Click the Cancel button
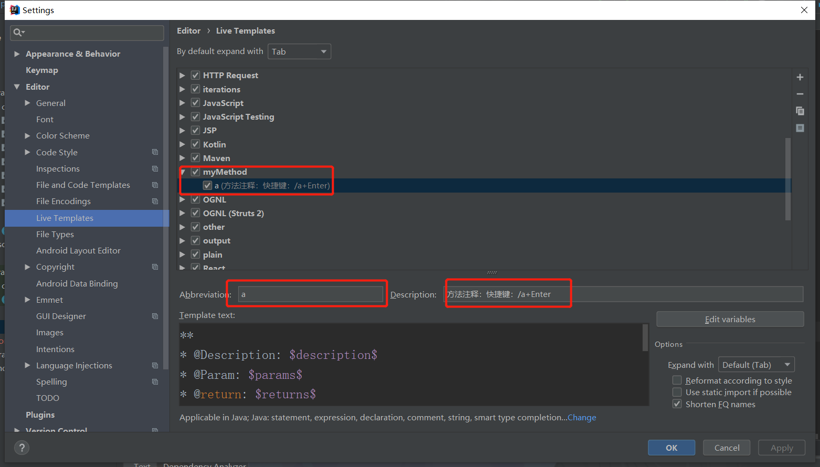The width and height of the screenshot is (820, 467). [727, 448]
